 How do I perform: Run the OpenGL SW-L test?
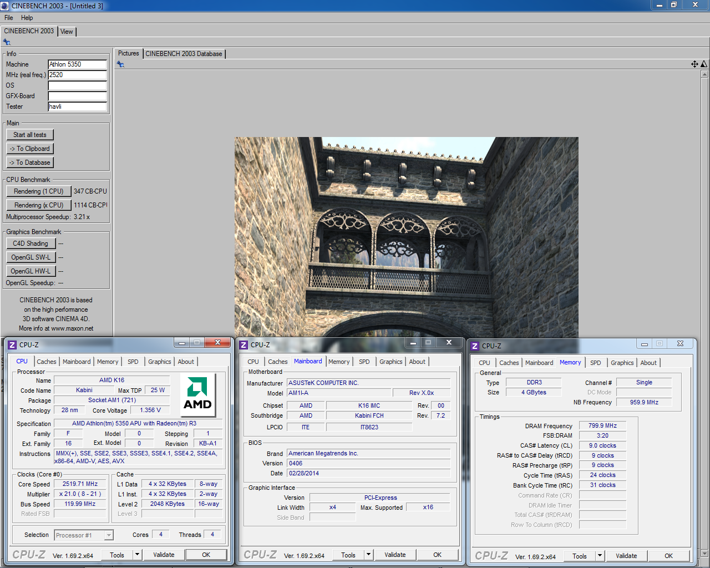pyautogui.click(x=31, y=257)
